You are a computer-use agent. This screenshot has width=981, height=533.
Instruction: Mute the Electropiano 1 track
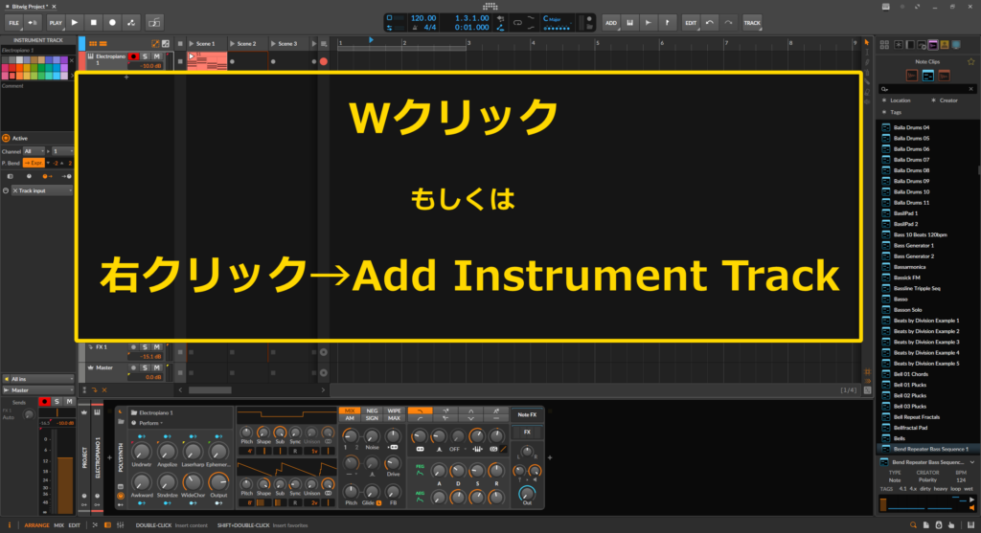click(x=157, y=56)
